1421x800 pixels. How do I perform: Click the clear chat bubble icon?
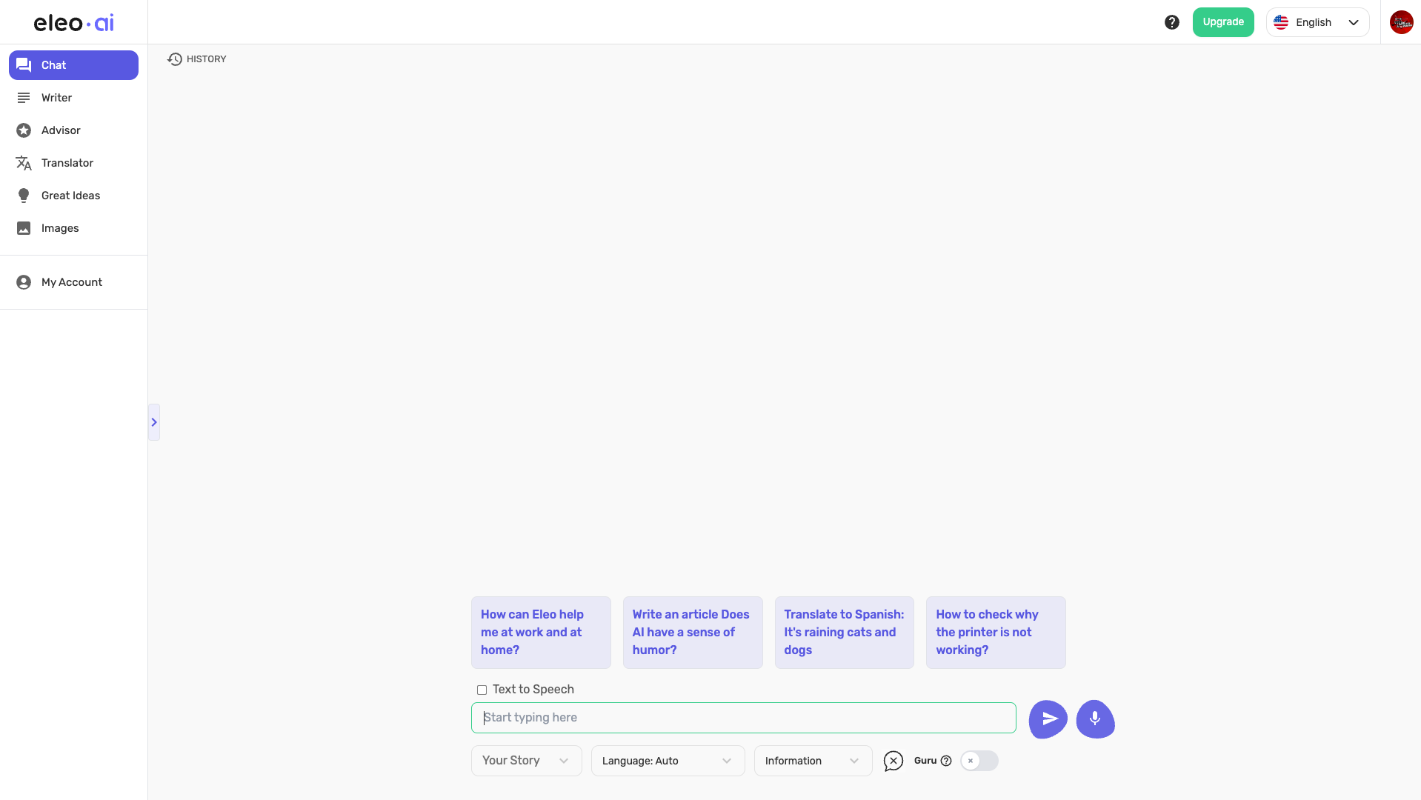coord(893,761)
